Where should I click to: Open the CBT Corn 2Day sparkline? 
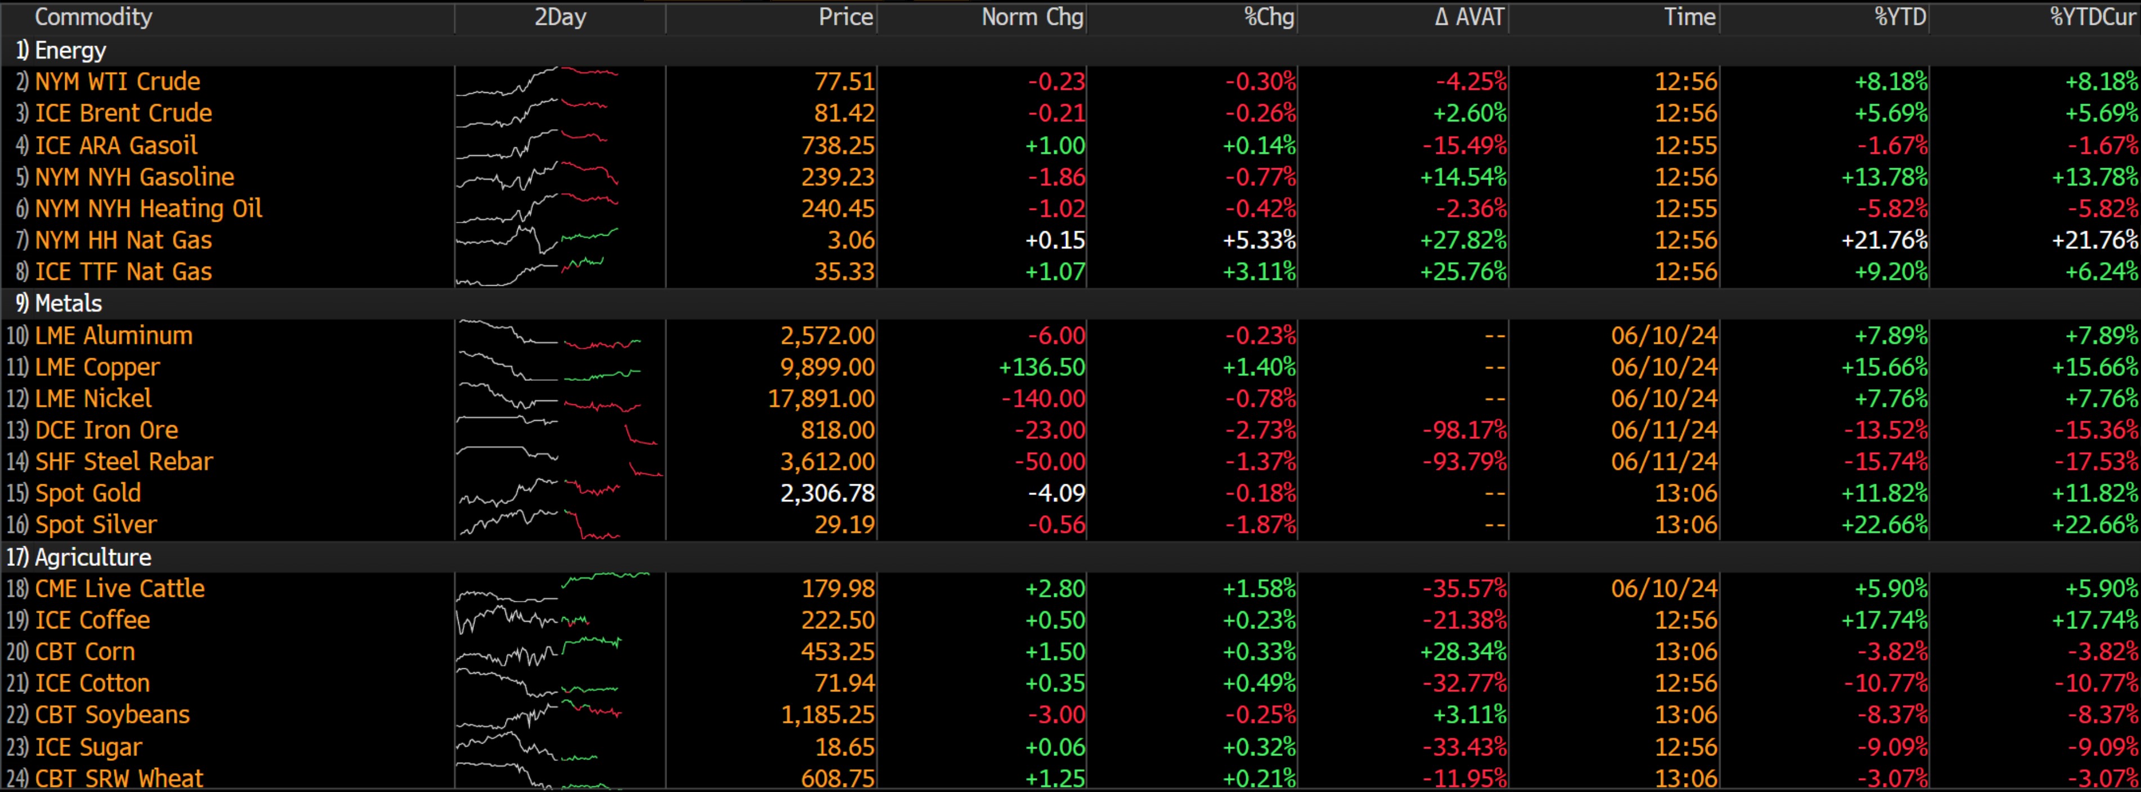539,651
